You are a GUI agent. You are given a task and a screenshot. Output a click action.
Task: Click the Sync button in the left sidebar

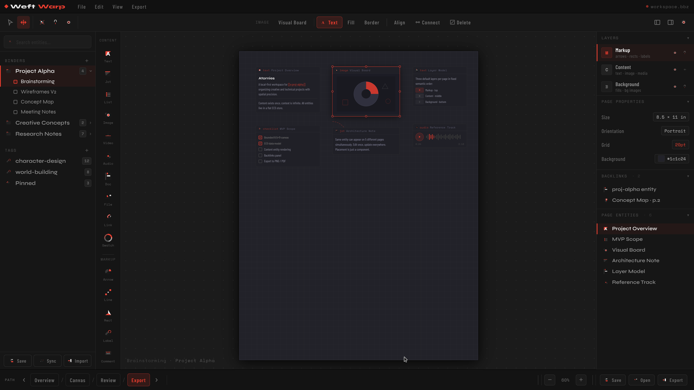point(48,361)
